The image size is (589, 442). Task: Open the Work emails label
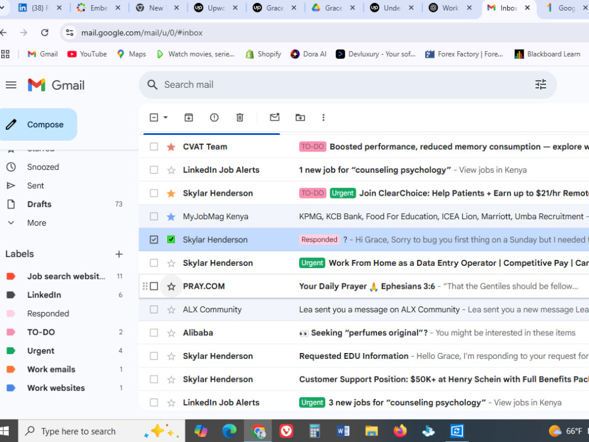pyautogui.click(x=51, y=370)
